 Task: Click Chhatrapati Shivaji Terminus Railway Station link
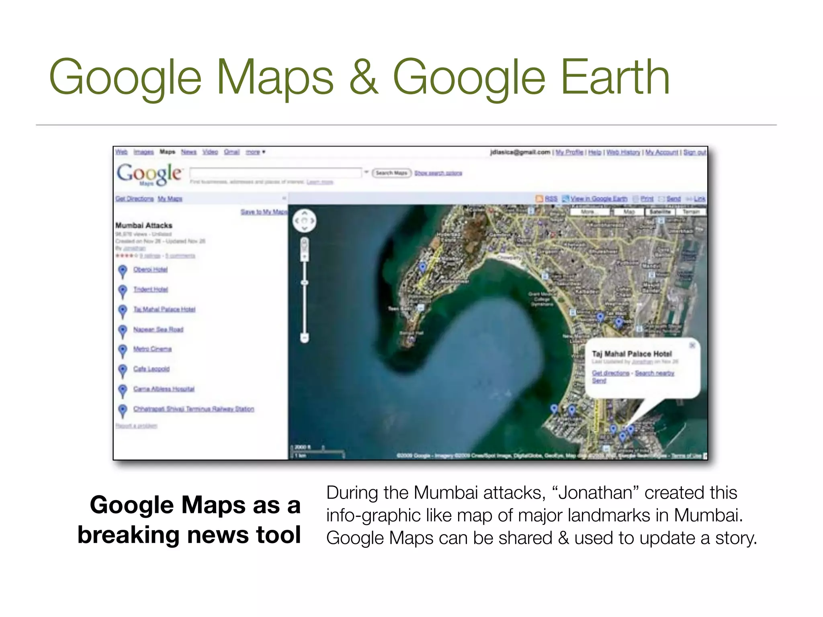pos(194,409)
